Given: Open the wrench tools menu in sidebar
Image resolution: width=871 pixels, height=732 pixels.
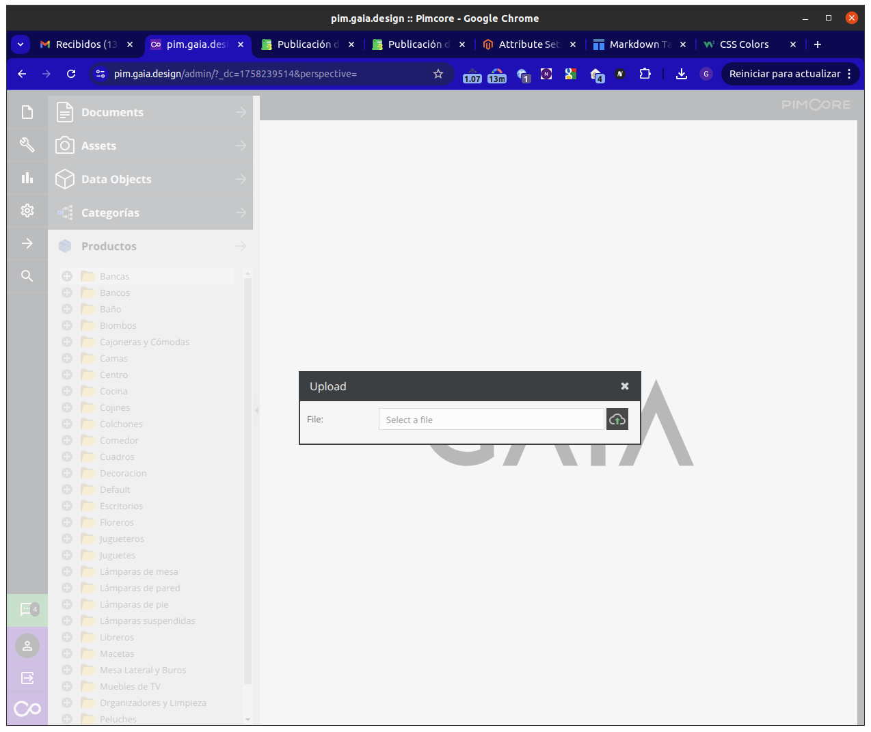Looking at the screenshot, I should point(27,145).
